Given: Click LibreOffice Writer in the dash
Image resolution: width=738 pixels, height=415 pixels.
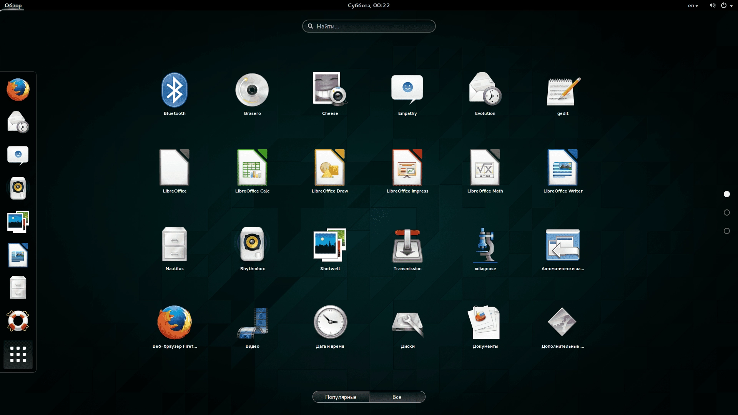Looking at the screenshot, I should click(x=18, y=255).
